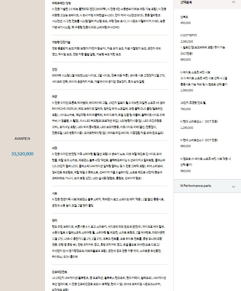Click the 2,080,000 DCT package price
Screen dimensions: 241x291
click(x=187, y=42)
